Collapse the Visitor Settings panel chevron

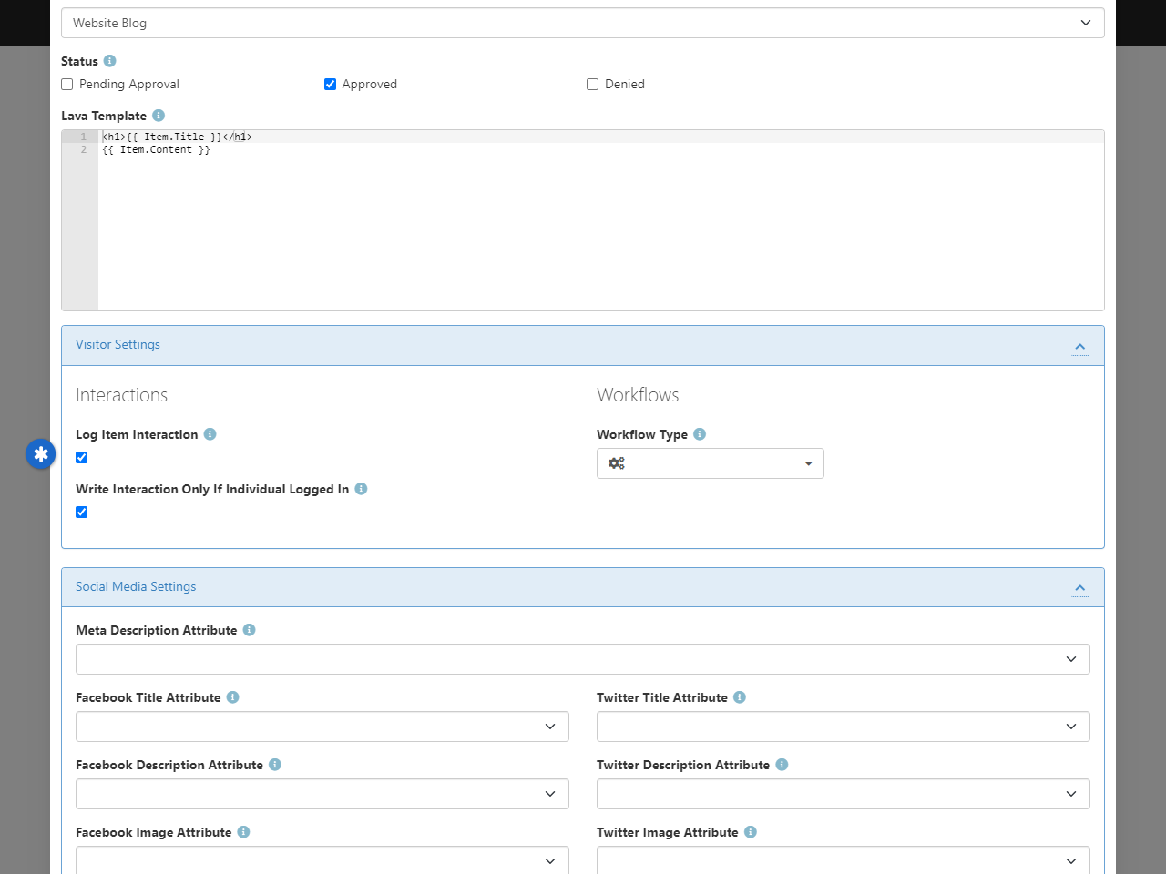[1080, 347]
